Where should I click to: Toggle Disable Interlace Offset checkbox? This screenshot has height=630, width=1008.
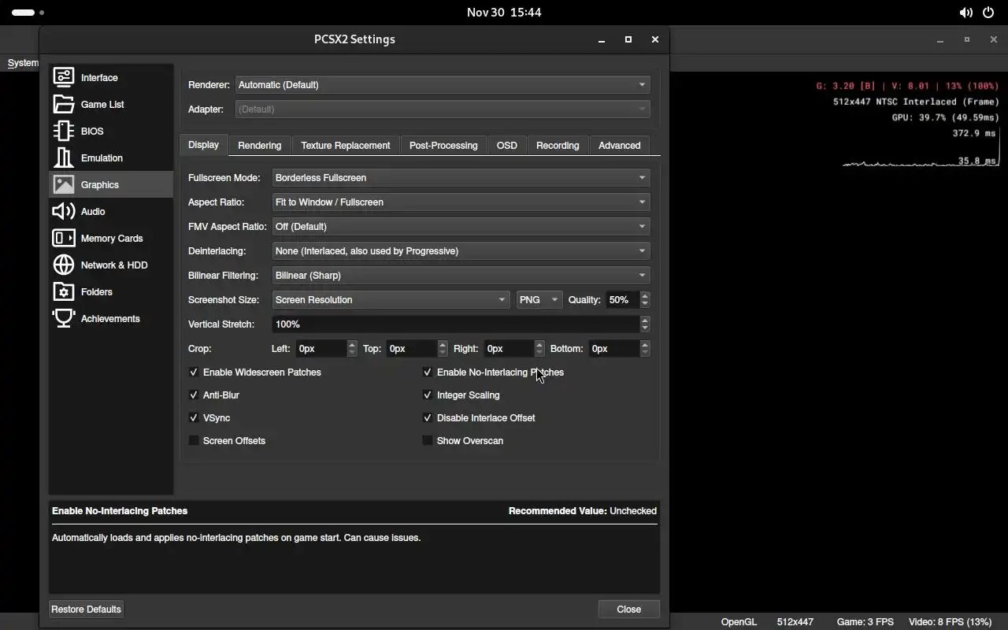(x=428, y=417)
